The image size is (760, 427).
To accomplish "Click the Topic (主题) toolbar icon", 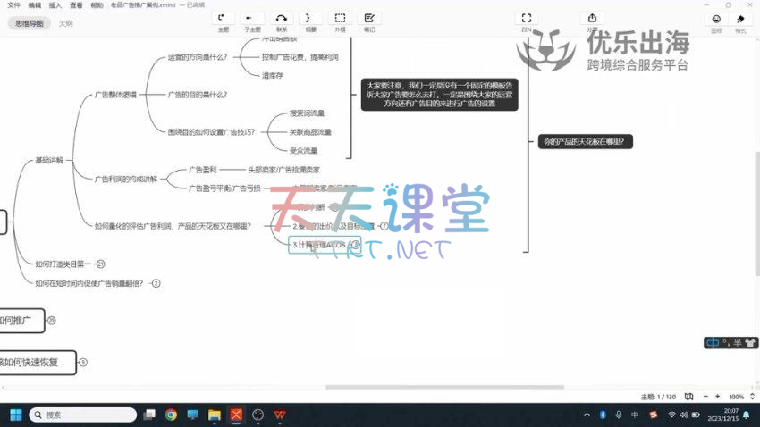I will click(x=223, y=18).
